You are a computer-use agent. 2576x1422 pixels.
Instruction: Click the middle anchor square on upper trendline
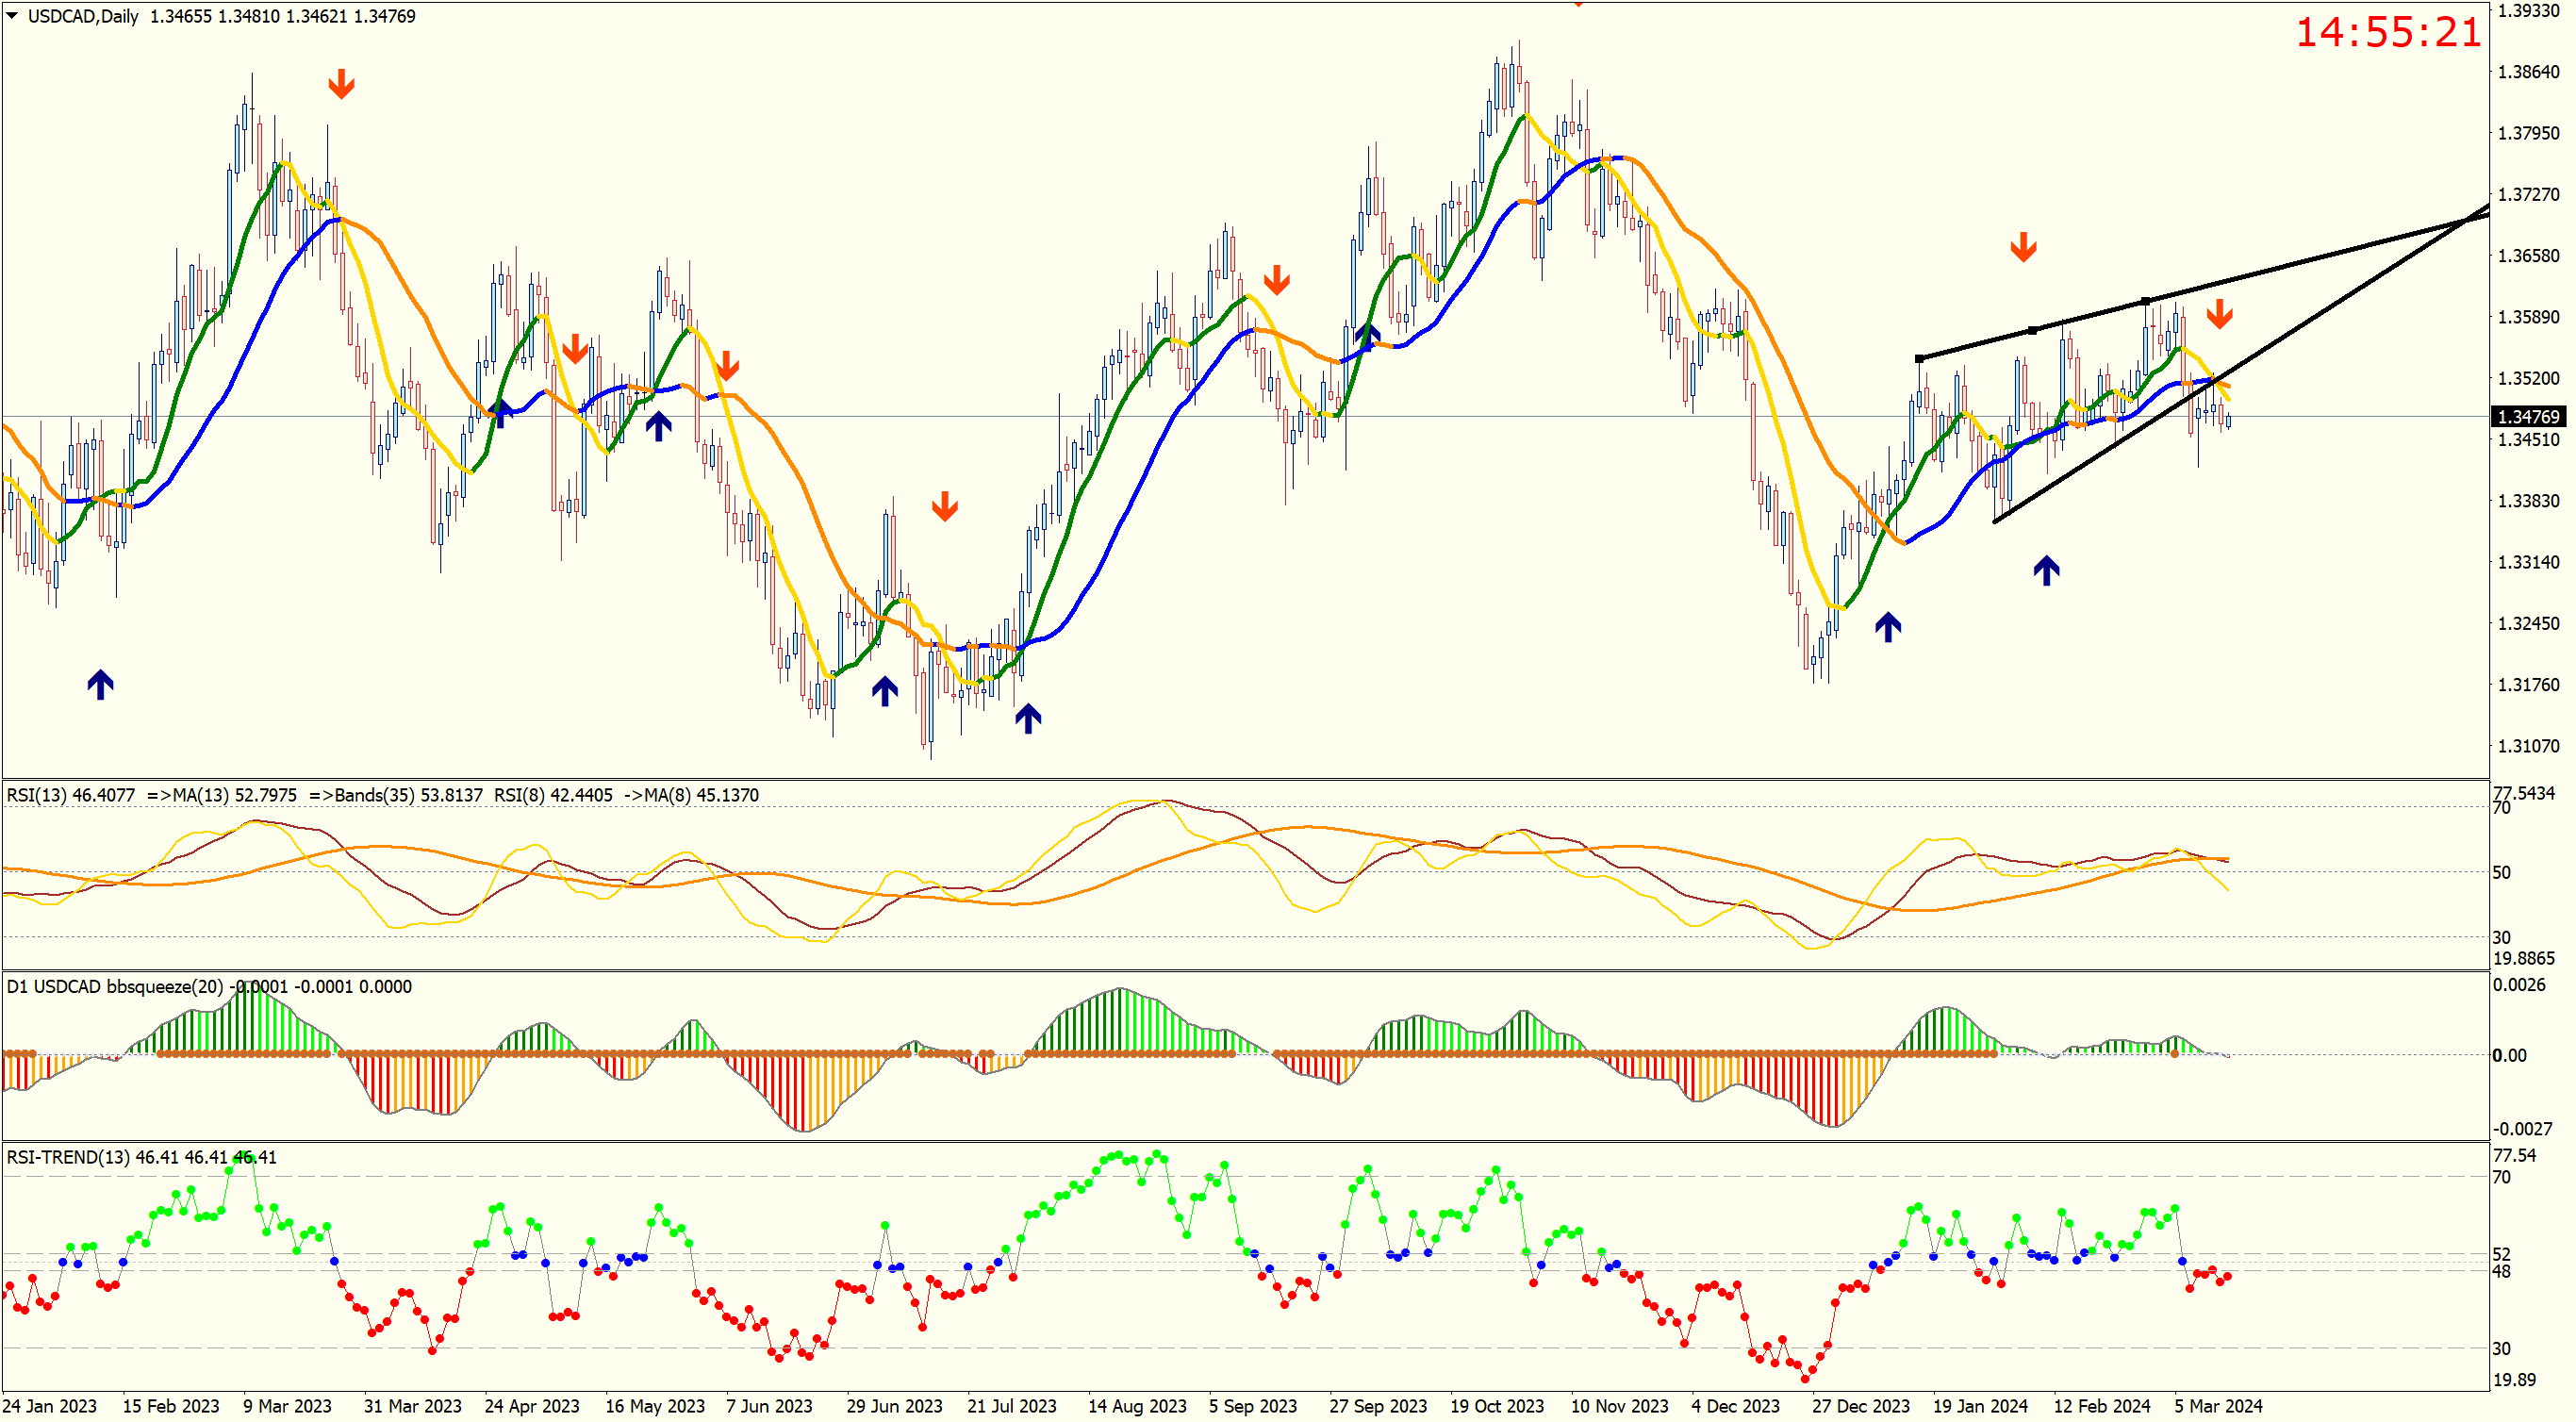(x=2032, y=330)
